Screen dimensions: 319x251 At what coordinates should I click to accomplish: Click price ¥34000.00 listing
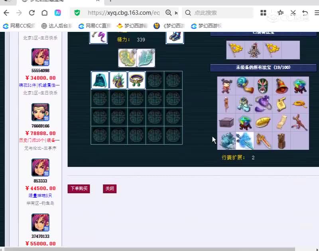pyautogui.click(x=41, y=78)
